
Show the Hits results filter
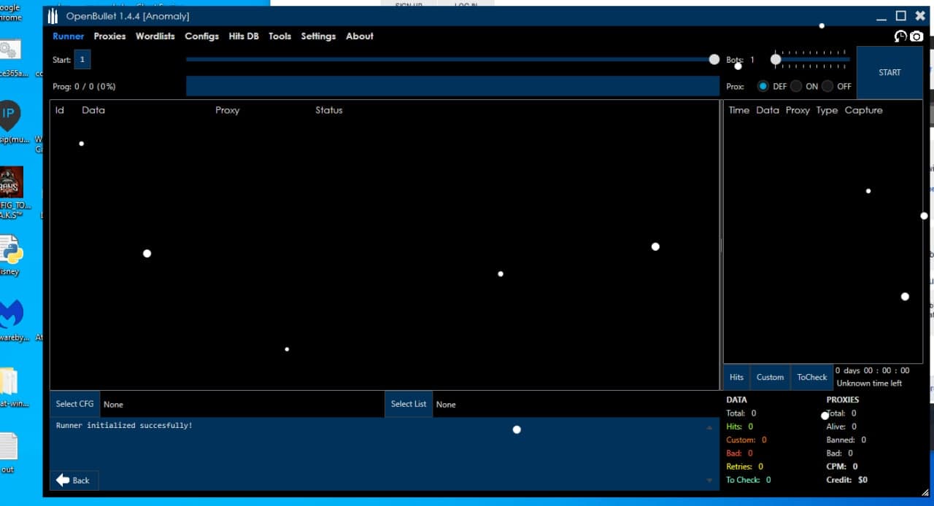click(737, 377)
